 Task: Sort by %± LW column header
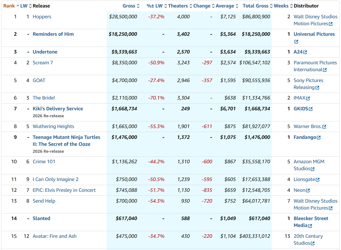click(x=155, y=6)
